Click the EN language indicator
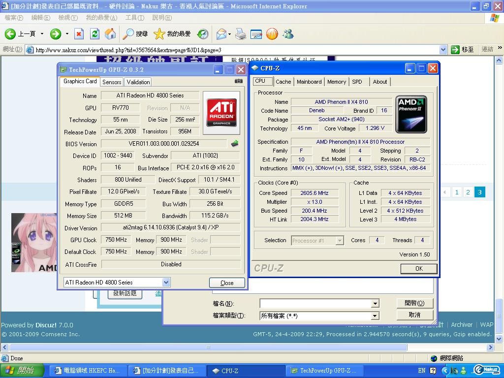 coord(422,371)
